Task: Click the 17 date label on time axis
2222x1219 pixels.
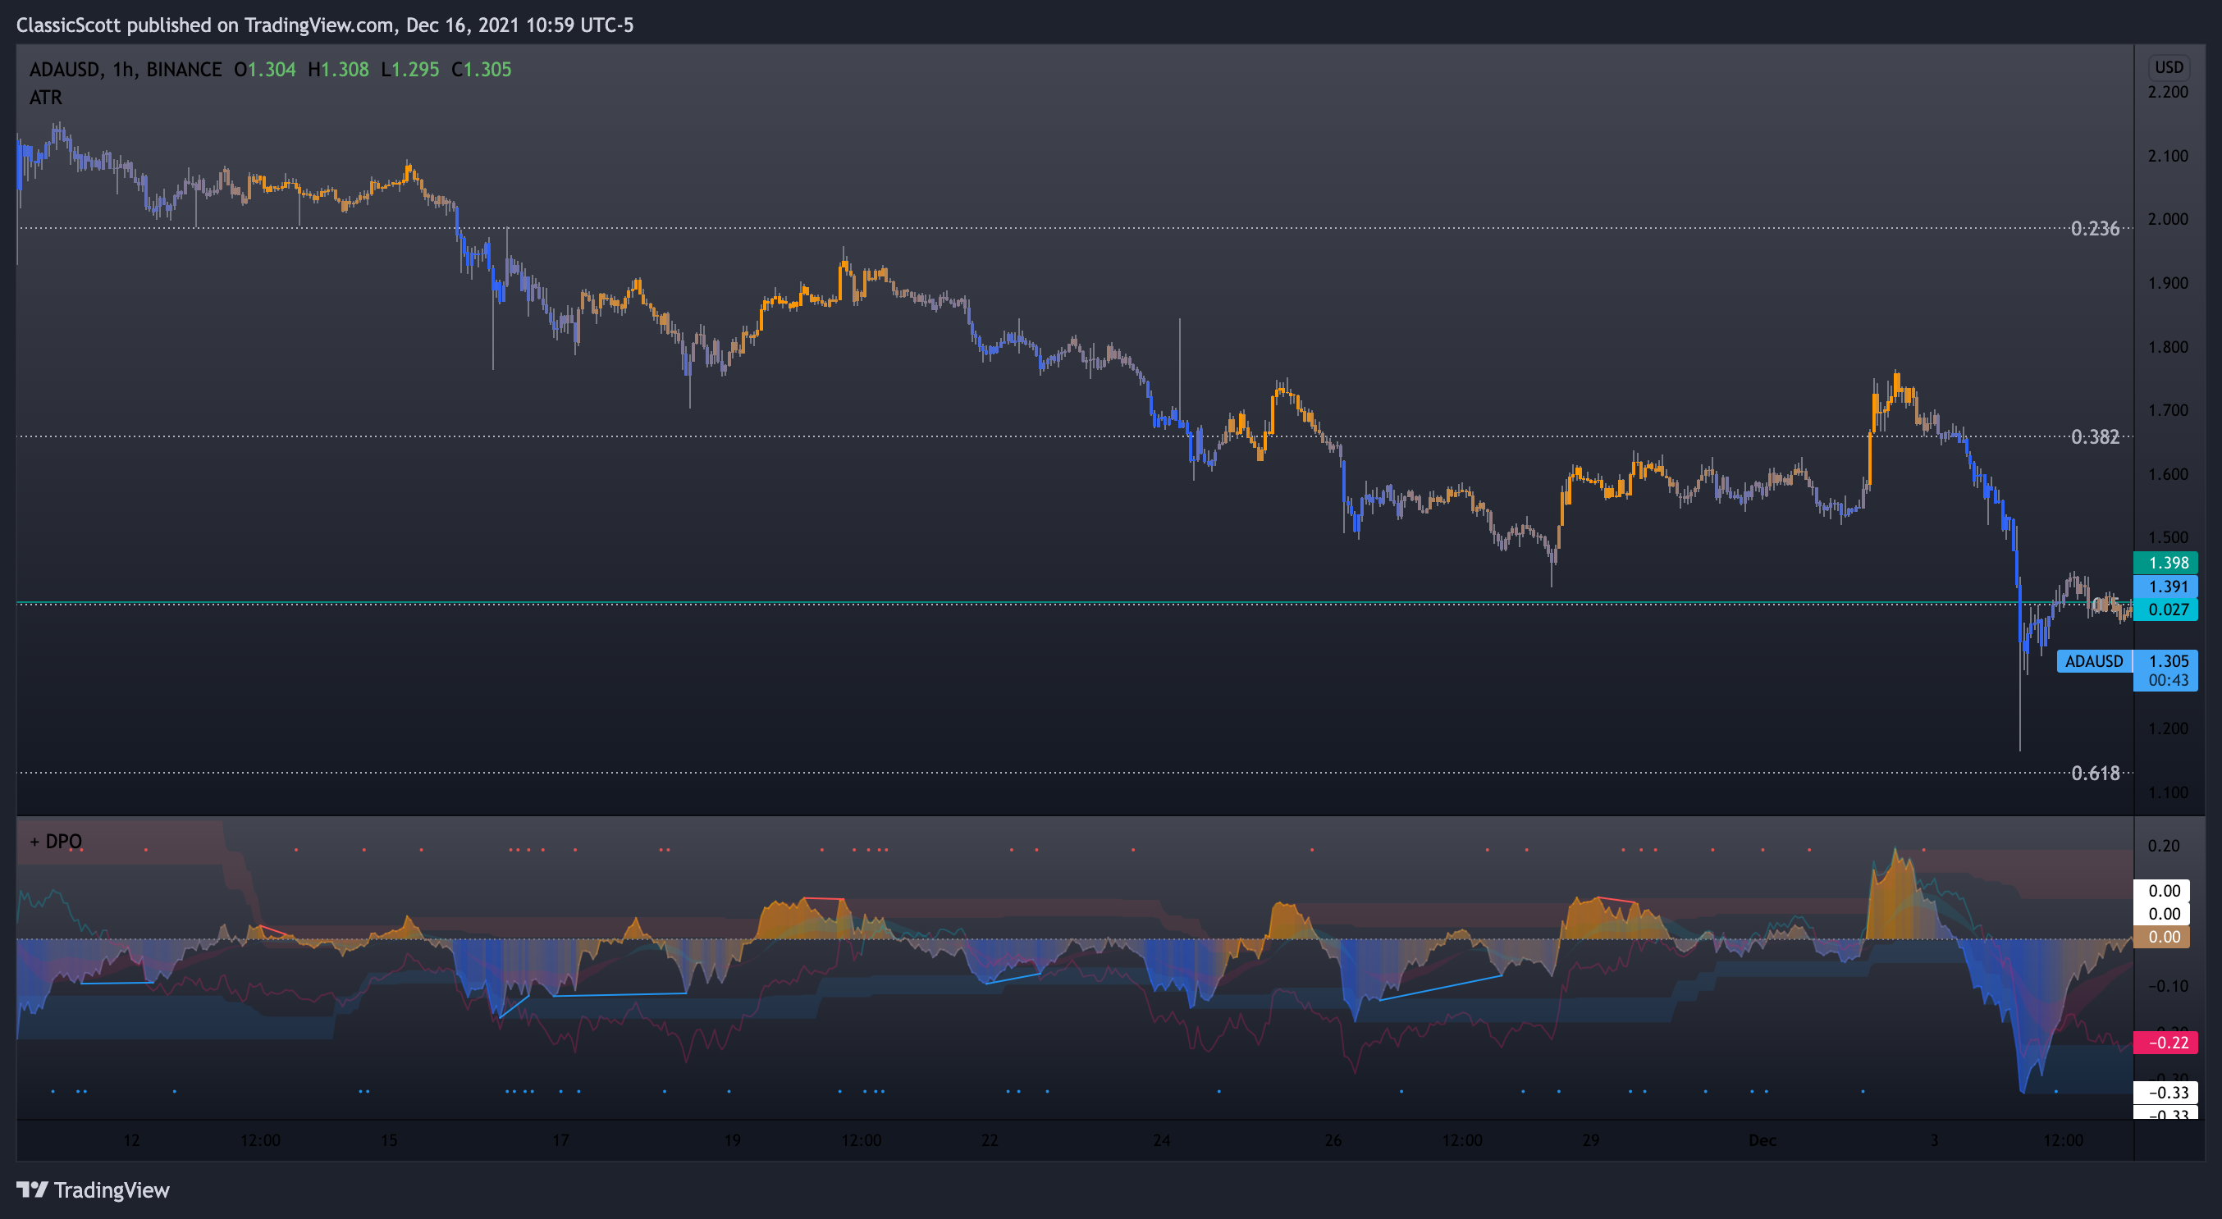Action: coord(560,1140)
